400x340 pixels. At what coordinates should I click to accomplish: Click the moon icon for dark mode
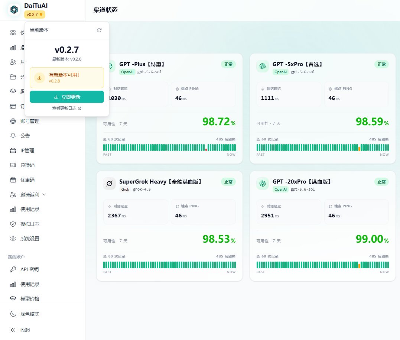pos(13,314)
